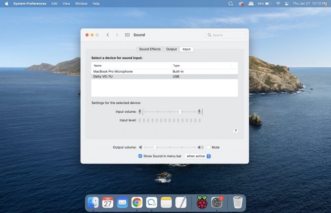The height and width of the screenshot is (213, 331).
Task: Expand the "when active" dropdown
Action: tap(198, 156)
